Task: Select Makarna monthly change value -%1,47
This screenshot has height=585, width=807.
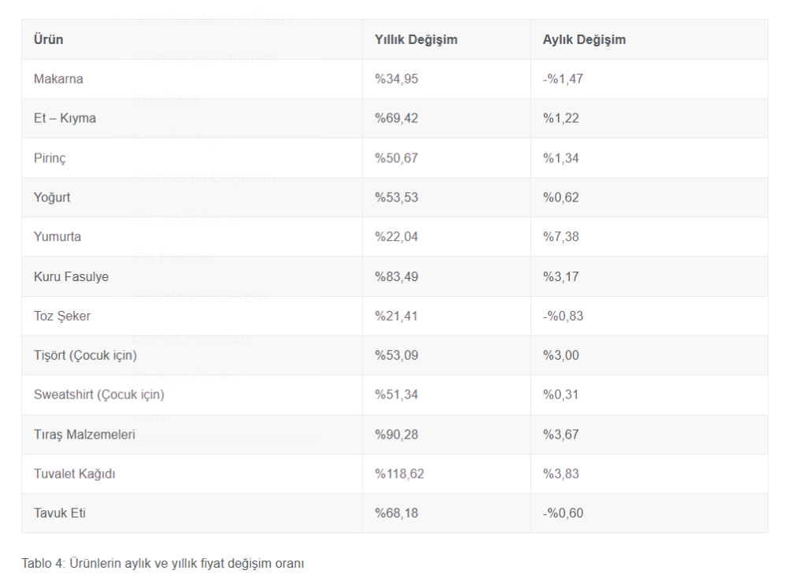Action: (x=563, y=79)
